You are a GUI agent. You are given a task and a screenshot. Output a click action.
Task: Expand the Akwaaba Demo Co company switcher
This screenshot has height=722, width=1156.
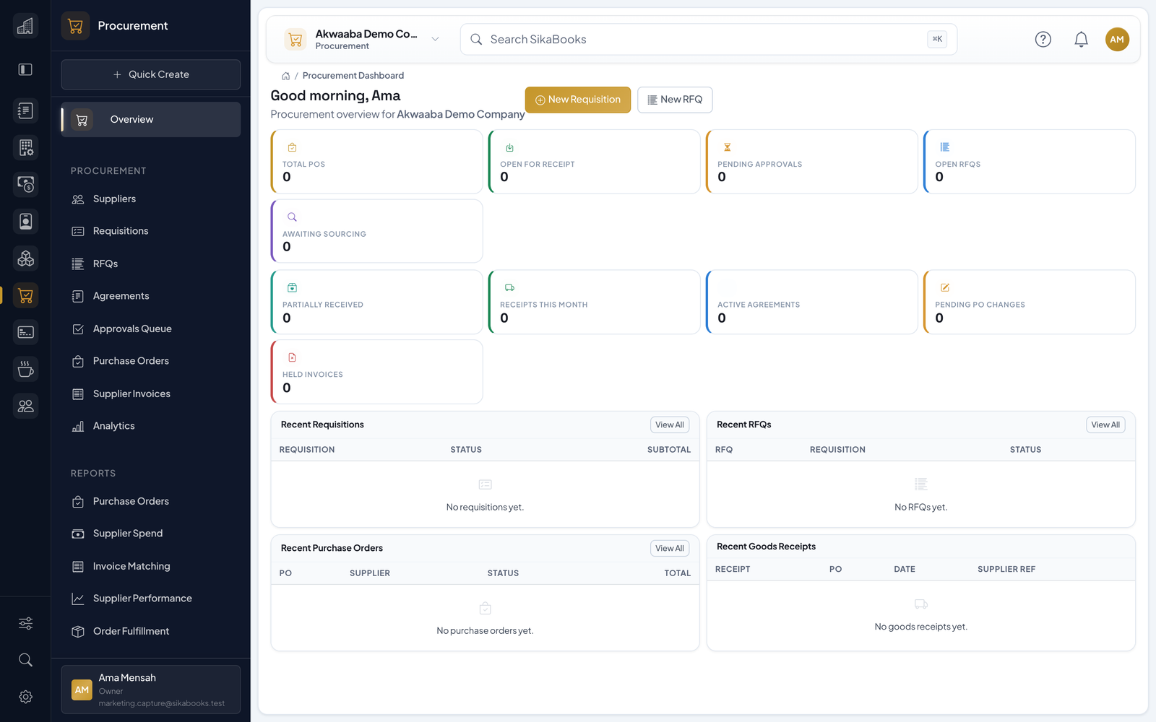point(363,40)
